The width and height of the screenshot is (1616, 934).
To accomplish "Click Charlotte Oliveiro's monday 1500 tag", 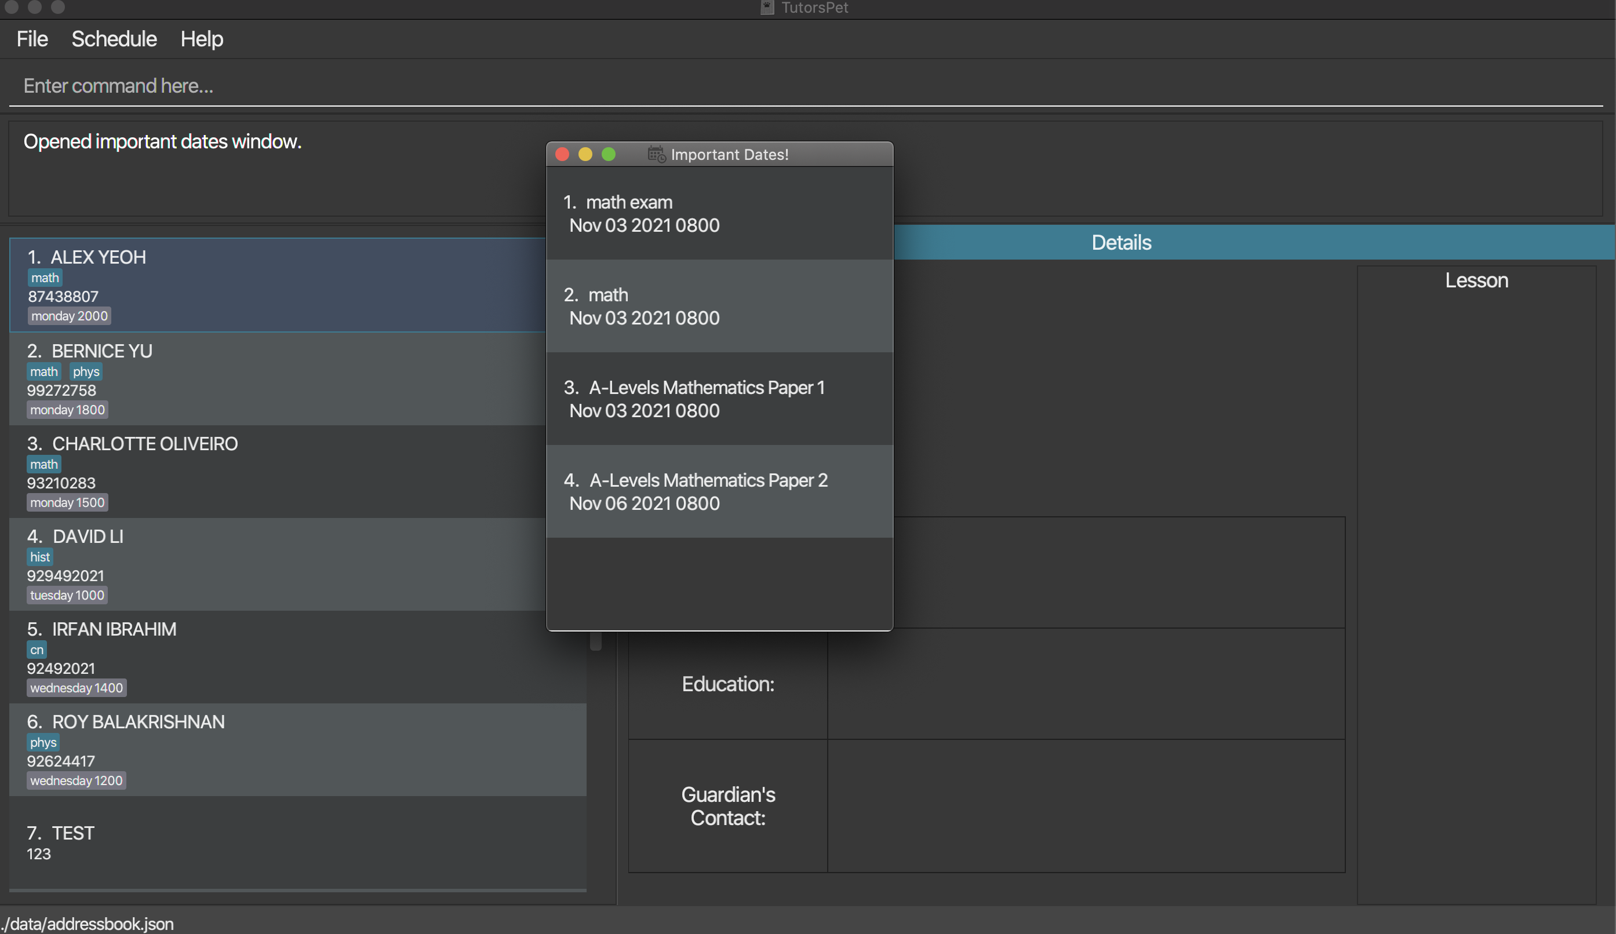I will pyautogui.click(x=67, y=502).
